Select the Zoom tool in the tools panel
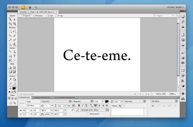This screenshot has height=127, width=193. tap(14, 103)
